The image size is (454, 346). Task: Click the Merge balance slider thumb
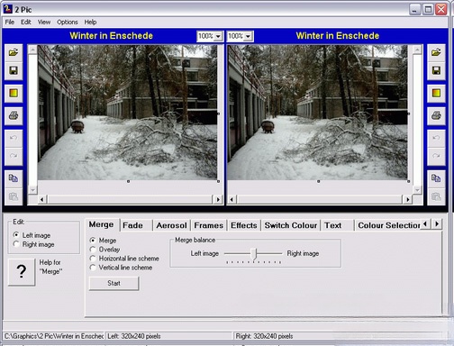click(254, 254)
